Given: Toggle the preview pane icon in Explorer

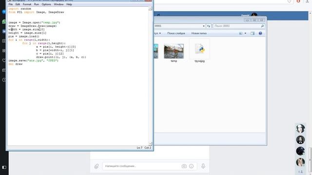Looking at the screenshot, I should tap(253, 34).
